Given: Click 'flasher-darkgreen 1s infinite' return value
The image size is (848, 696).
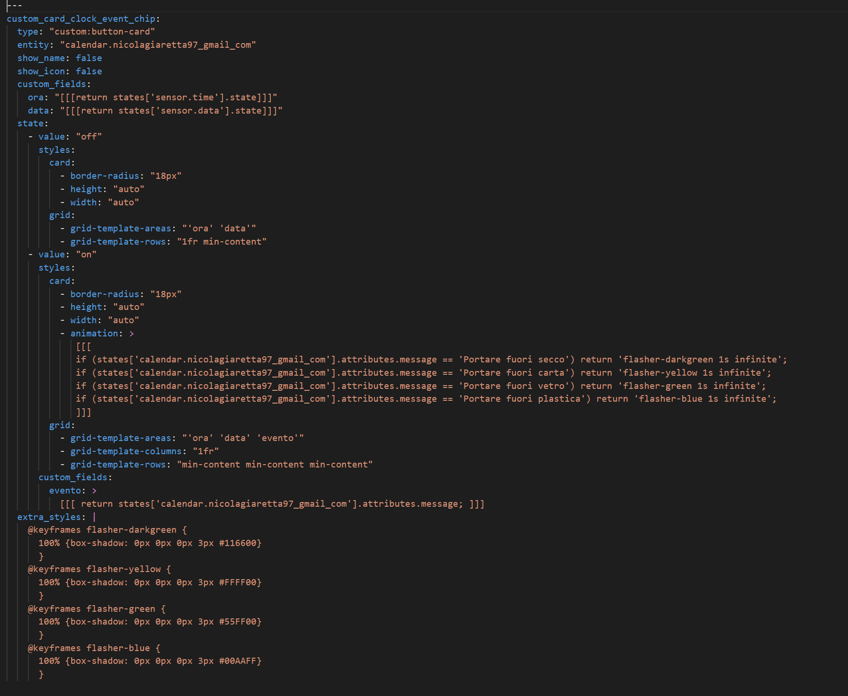Looking at the screenshot, I should coord(700,360).
